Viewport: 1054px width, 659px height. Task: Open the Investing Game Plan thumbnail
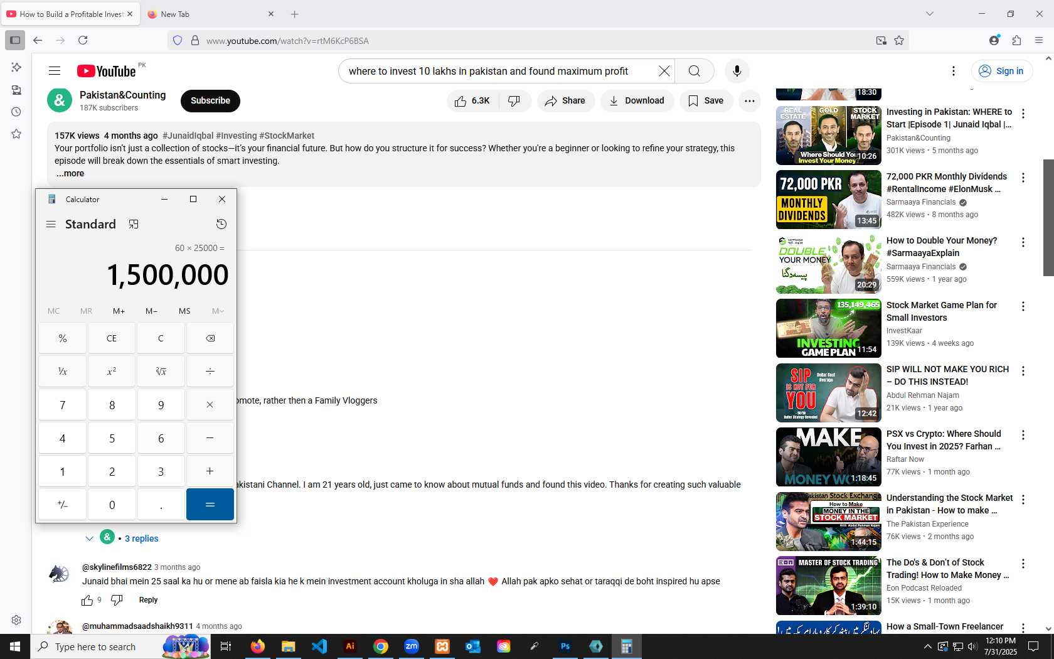coord(829,328)
